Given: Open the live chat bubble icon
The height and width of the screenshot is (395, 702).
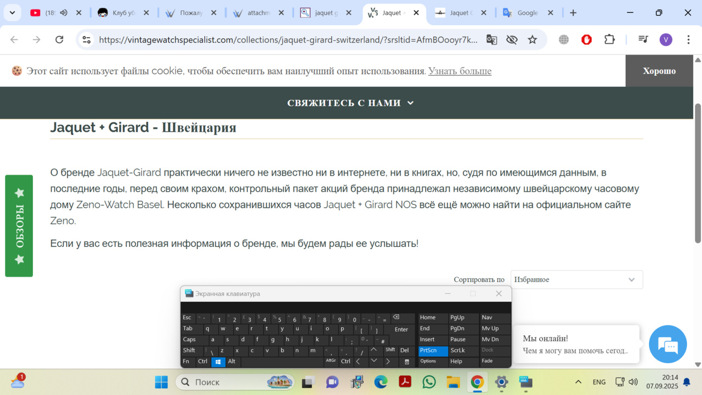Looking at the screenshot, I should pyautogui.click(x=667, y=345).
